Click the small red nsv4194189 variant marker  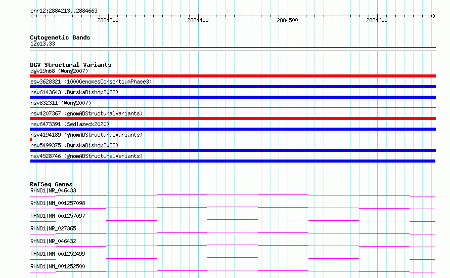[x=31, y=140]
